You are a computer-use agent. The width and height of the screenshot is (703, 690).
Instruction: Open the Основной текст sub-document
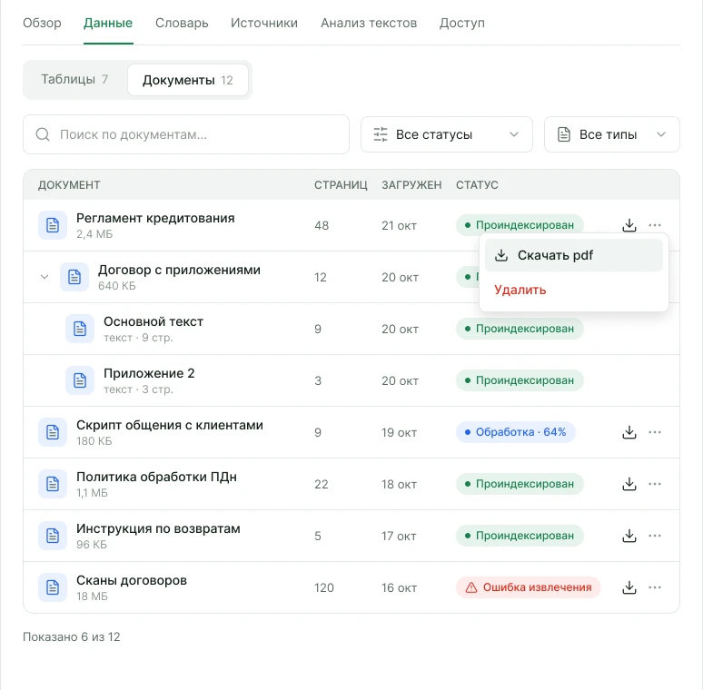pyautogui.click(x=153, y=321)
